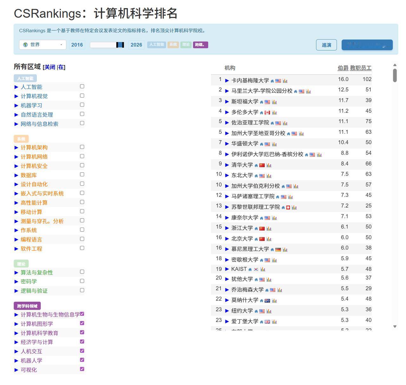
Task: Open the 网络与信息检索 area link
Action: pyautogui.click(x=40, y=124)
